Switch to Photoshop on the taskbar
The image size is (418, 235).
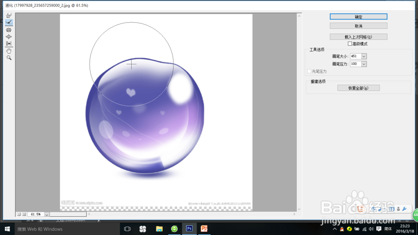[189, 229]
